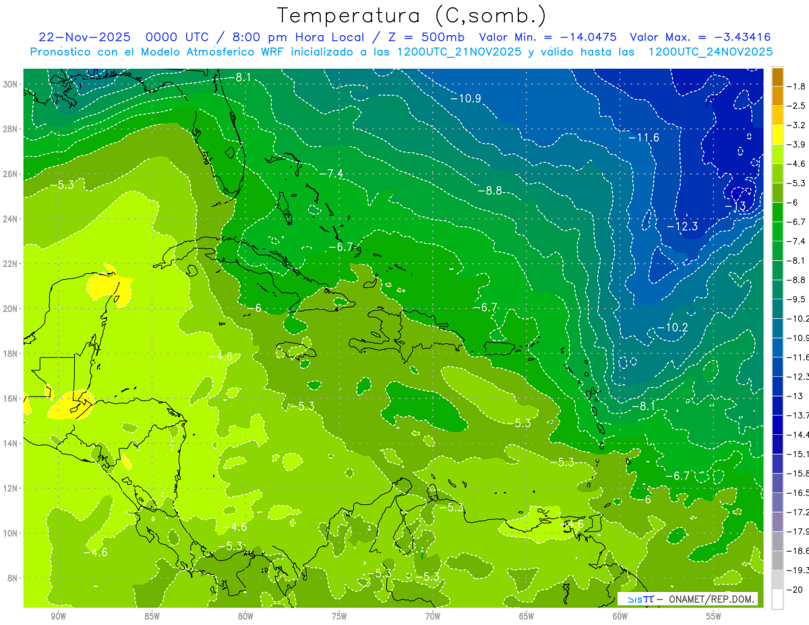The height and width of the screenshot is (625, 809).
Task: Click the -9.5 value on color scale
Action: click(x=797, y=299)
